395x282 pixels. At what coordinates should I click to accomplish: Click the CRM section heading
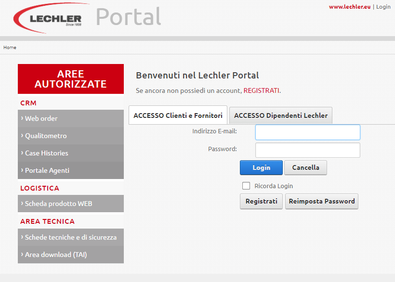(28, 103)
